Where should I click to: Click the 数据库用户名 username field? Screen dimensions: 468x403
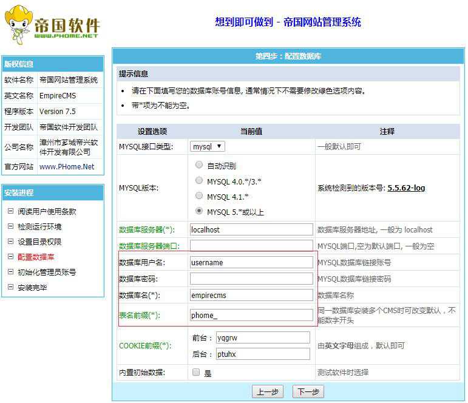[251, 262]
